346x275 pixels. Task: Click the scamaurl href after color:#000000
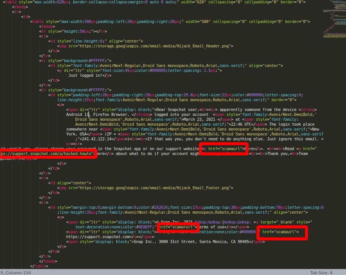pyautogui.click(x=280, y=232)
